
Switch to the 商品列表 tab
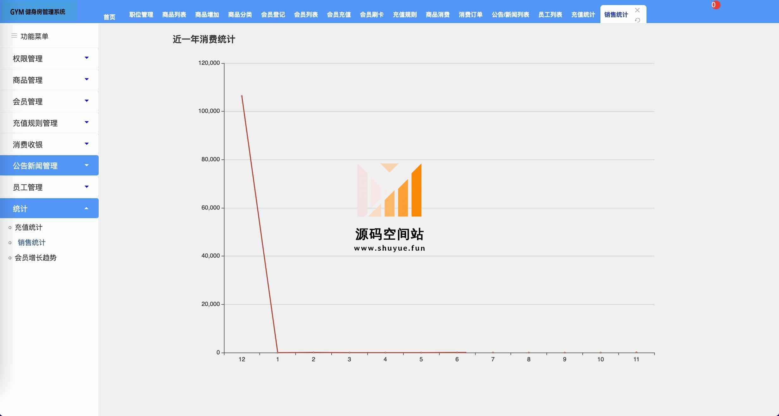tap(174, 15)
